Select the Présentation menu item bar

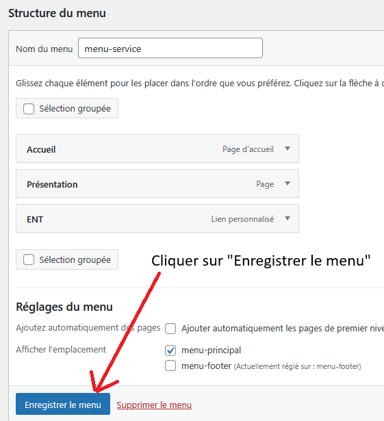pyautogui.click(x=157, y=183)
